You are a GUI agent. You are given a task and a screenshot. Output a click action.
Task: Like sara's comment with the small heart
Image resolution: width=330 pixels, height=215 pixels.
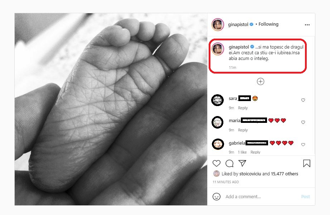coord(303,100)
